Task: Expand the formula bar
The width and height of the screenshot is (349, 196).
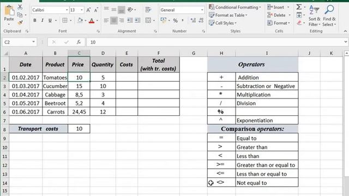Action: pyautogui.click(x=345, y=42)
